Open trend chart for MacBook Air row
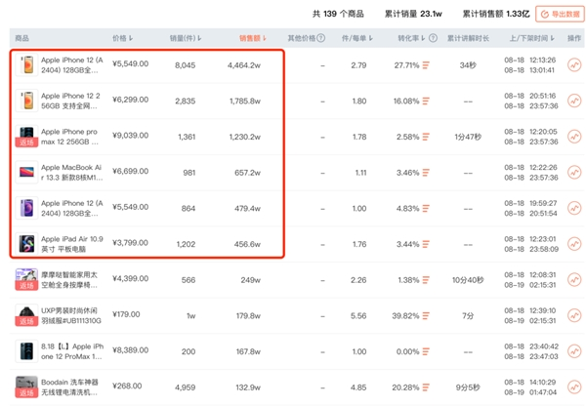 tap(574, 173)
